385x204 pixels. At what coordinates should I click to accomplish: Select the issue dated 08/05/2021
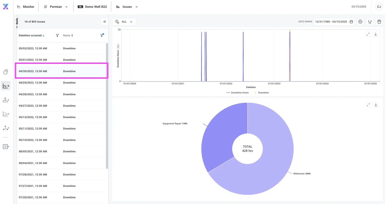pos(62,152)
